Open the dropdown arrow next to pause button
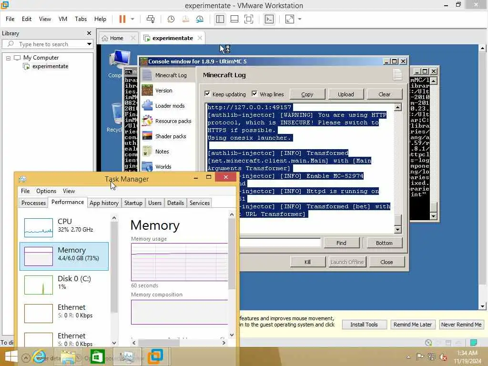 (132, 19)
